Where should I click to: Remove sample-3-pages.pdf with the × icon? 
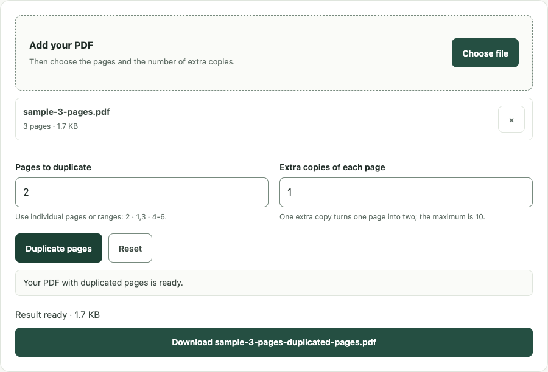click(x=511, y=119)
